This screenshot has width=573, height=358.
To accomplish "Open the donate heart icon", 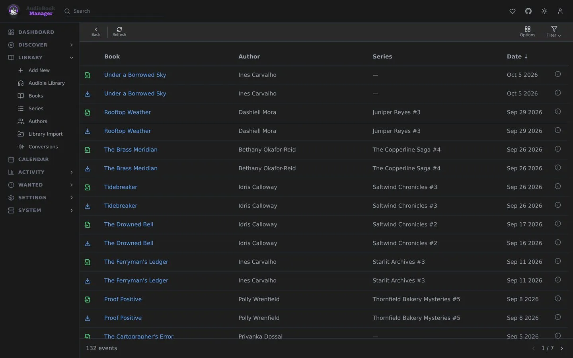I will click(x=513, y=11).
